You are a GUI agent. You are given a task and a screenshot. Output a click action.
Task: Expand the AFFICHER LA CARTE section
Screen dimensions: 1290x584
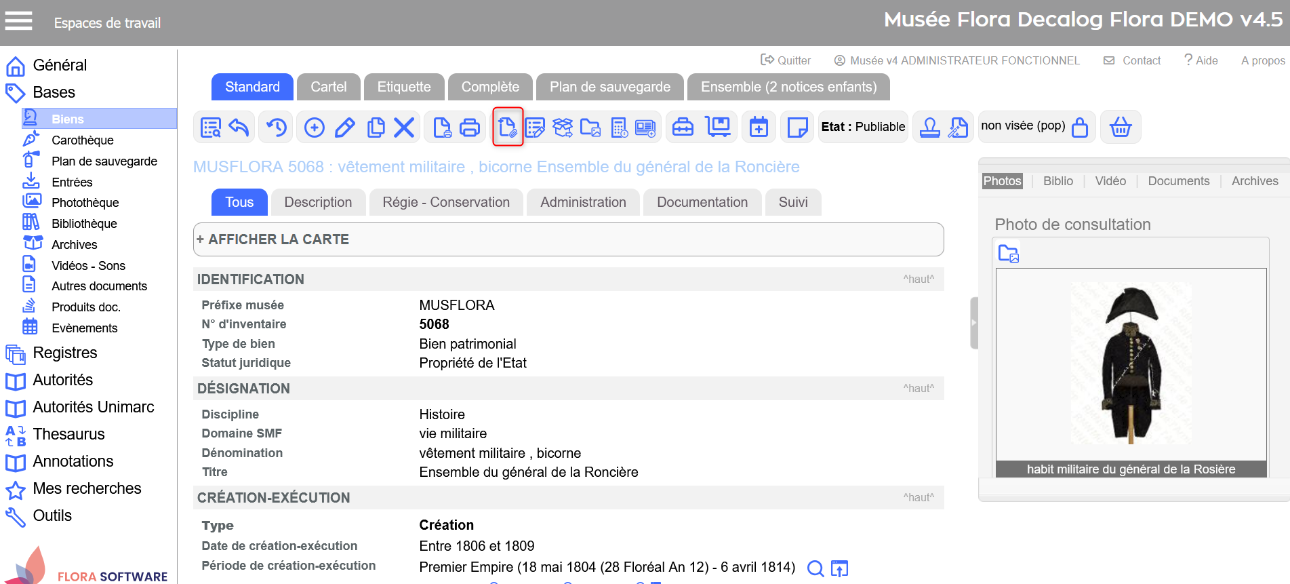coord(273,239)
